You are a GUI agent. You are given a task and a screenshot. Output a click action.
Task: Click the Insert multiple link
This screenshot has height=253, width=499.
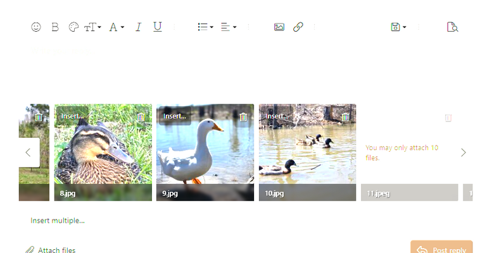tap(58, 221)
